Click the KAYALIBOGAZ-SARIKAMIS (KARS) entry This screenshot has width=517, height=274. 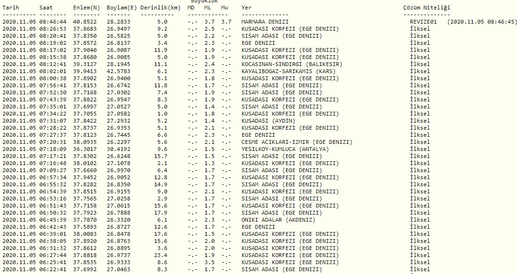point(290,71)
